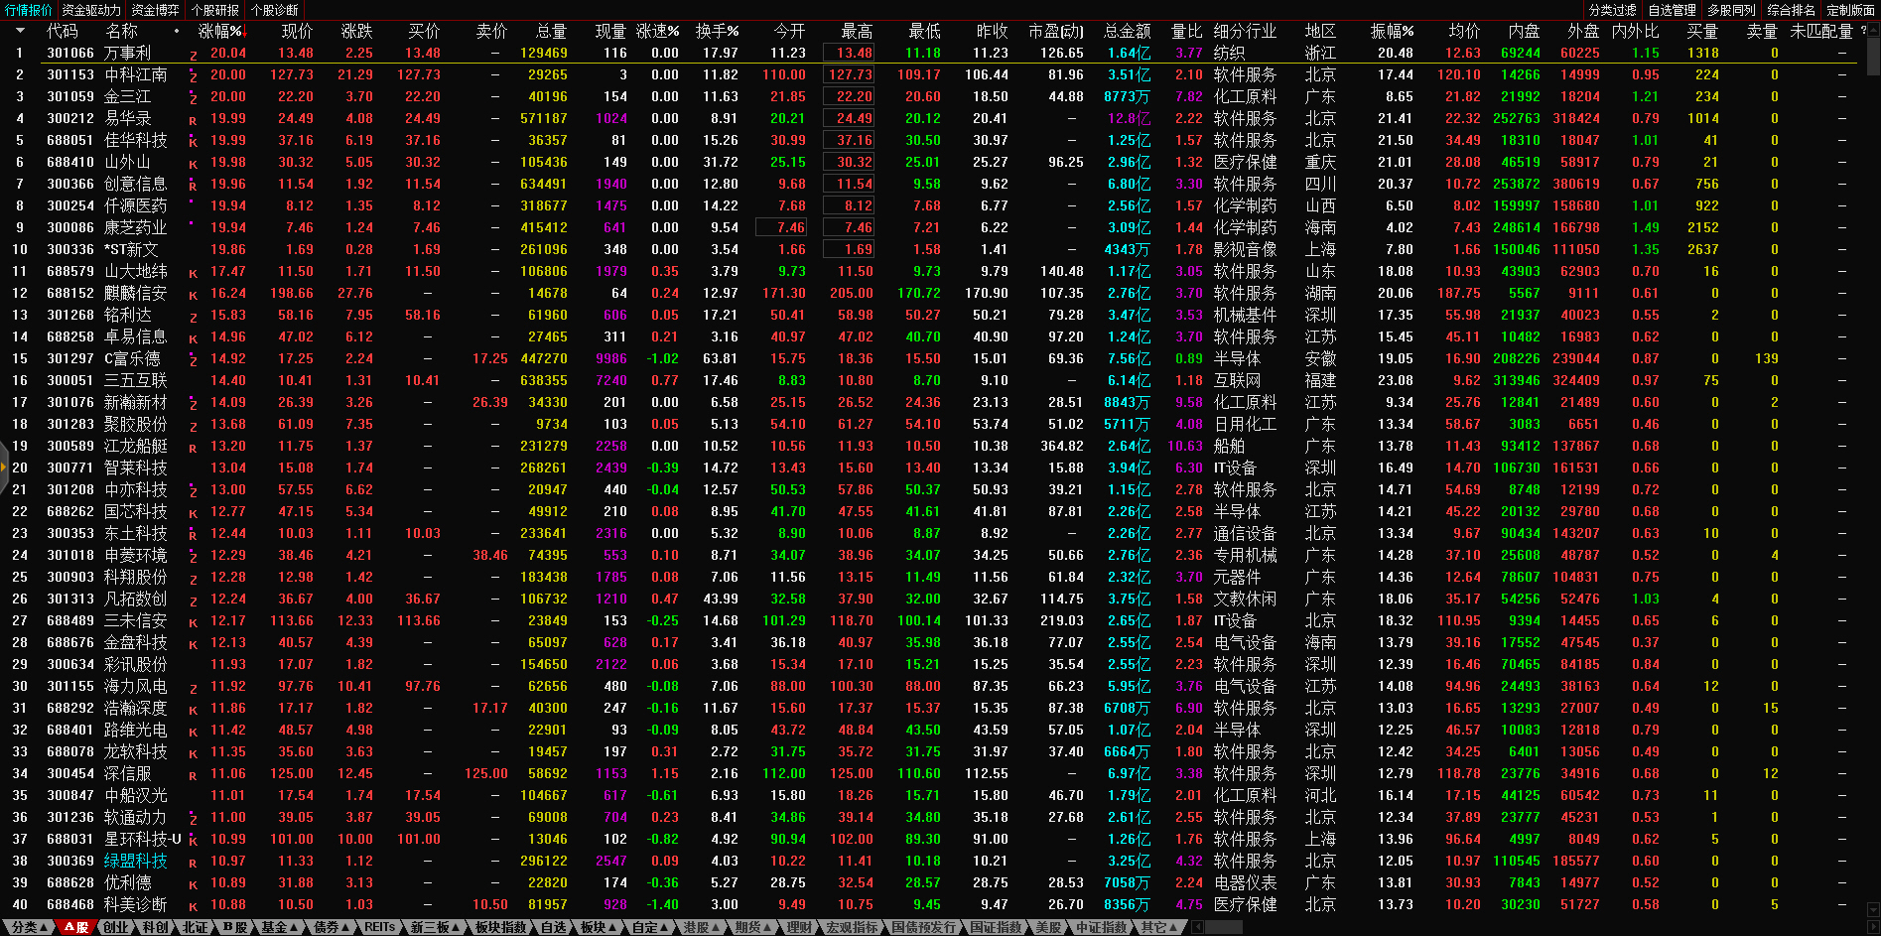Click the R marker next to 易华录
This screenshot has height=936, width=1881.
coord(193,119)
